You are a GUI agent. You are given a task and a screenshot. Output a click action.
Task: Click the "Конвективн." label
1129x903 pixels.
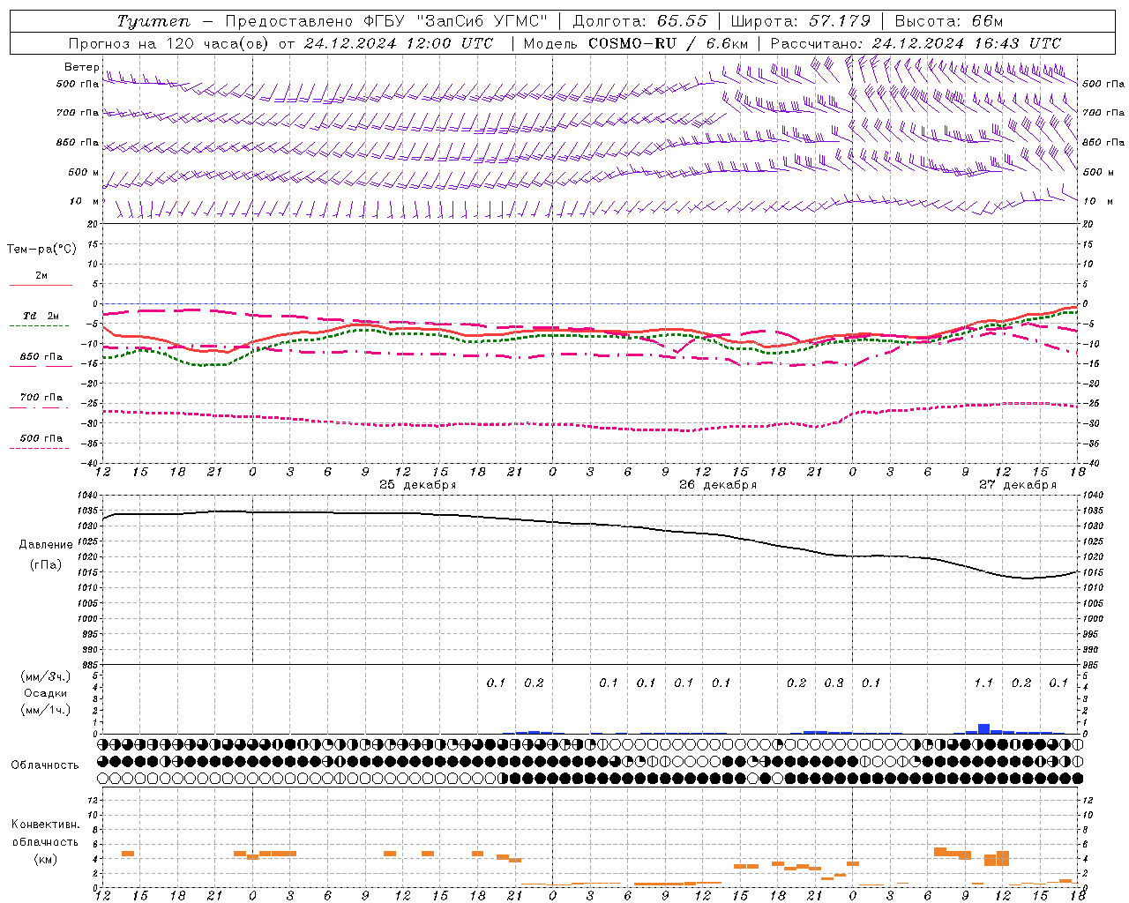click(45, 825)
